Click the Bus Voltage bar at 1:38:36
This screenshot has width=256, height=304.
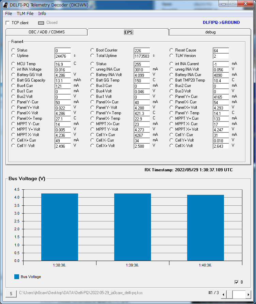point(60,227)
